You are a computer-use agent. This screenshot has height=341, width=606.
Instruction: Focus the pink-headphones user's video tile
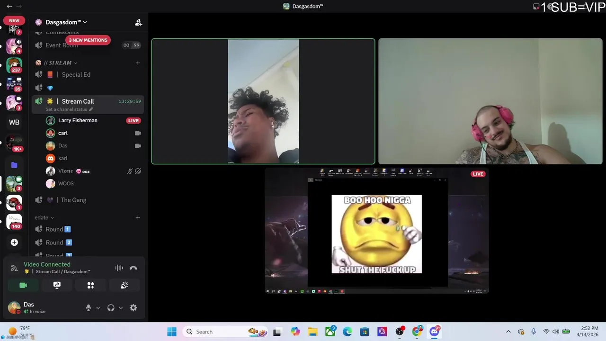click(x=490, y=101)
